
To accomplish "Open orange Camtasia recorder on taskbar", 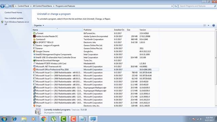I will [x=73, y=119].
